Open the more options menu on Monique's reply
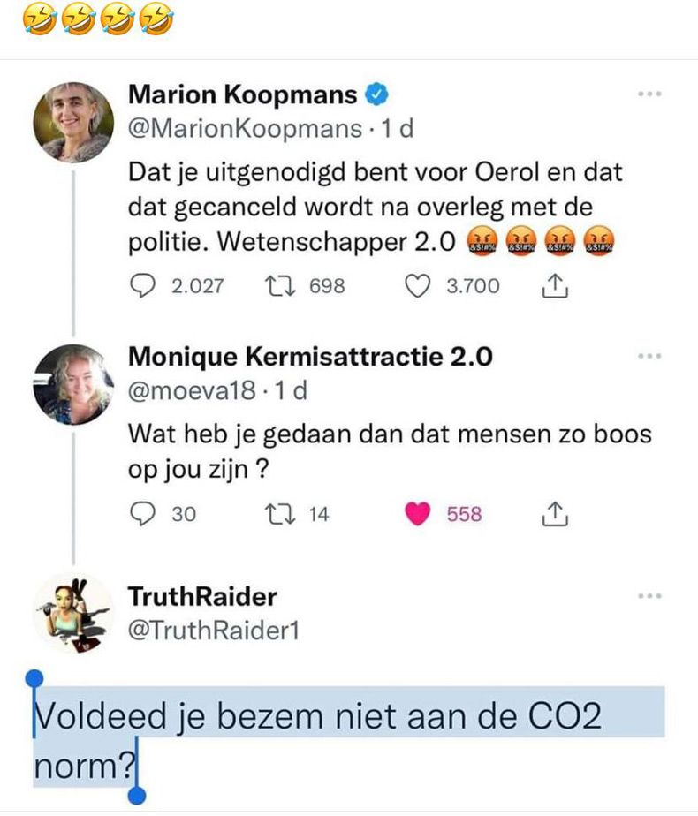This screenshot has height=816, width=698. (x=650, y=356)
